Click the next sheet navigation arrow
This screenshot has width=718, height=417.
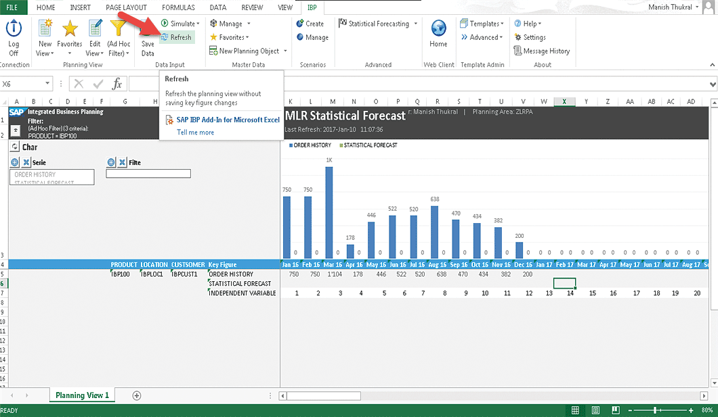tap(26, 395)
